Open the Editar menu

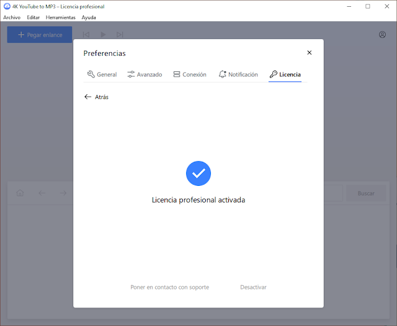click(33, 17)
